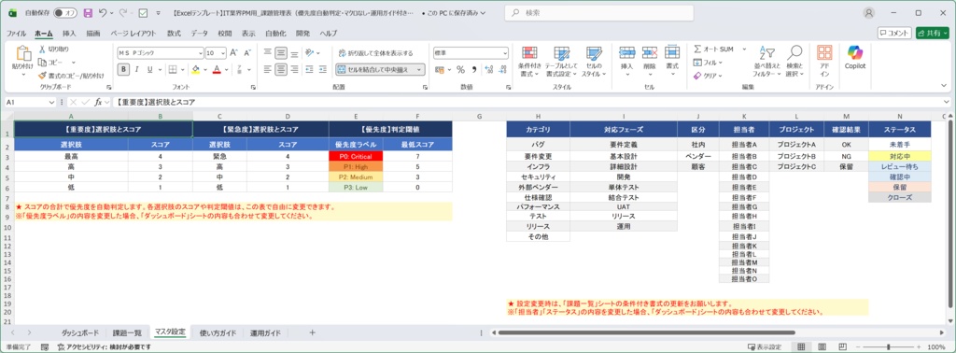956x353 pixels.
Task: Click the decrease decimal places icon
Action: coord(501,69)
